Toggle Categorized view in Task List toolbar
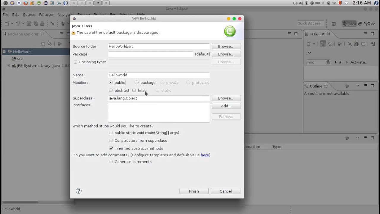This screenshot has height=214, width=380. click(x=323, y=44)
